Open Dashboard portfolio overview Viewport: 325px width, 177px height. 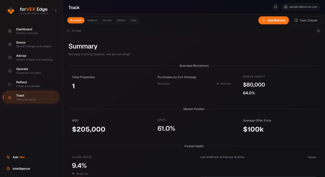31,31
